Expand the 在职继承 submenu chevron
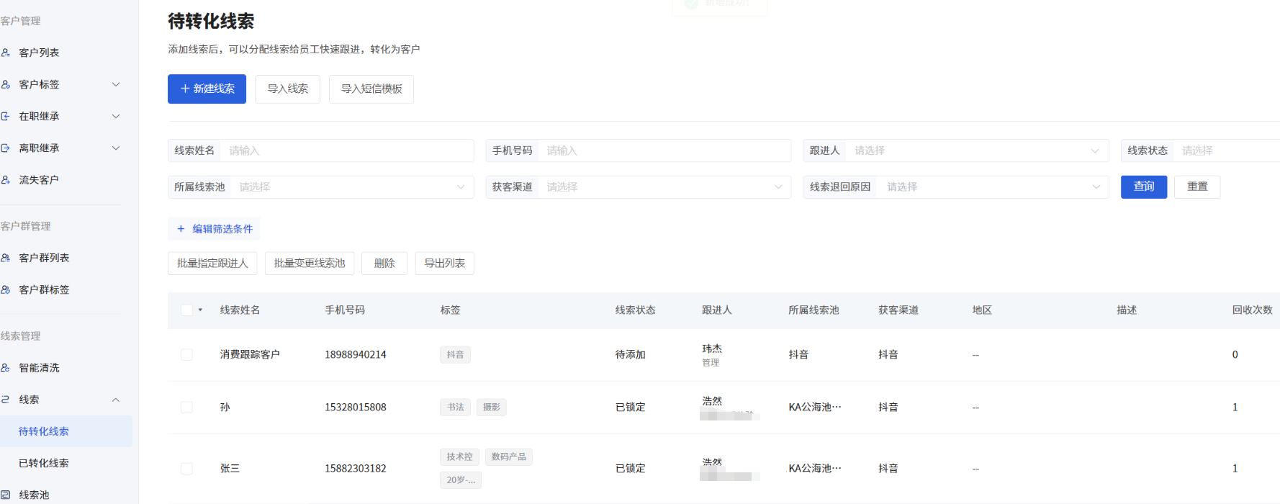Image resolution: width=1280 pixels, height=504 pixels. [x=116, y=116]
